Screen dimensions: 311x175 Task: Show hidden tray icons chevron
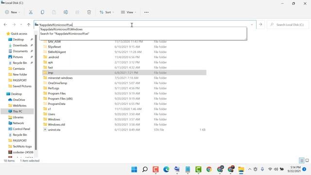(x=250, y=169)
